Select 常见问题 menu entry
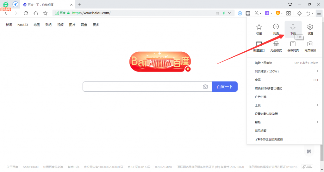Image resolution: width=324 pixels, height=172 pixels. 284,131
